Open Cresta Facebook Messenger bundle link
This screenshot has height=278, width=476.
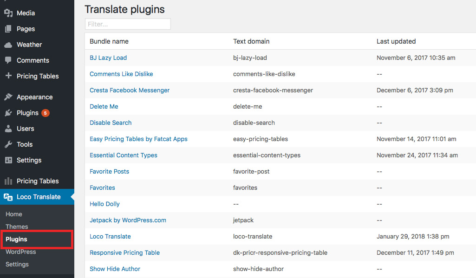129,90
